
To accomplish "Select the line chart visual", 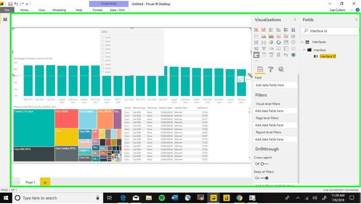I will pyautogui.click(x=256, y=36).
